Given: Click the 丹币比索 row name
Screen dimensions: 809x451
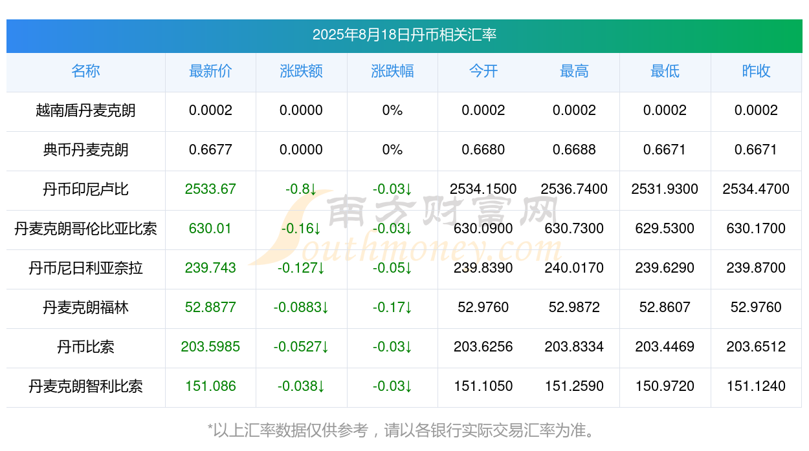Looking at the screenshot, I should 85,347.
